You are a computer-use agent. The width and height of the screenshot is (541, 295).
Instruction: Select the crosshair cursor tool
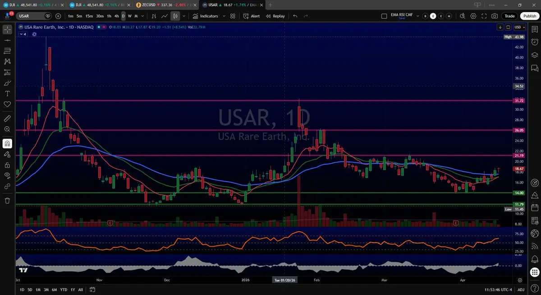point(7,29)
